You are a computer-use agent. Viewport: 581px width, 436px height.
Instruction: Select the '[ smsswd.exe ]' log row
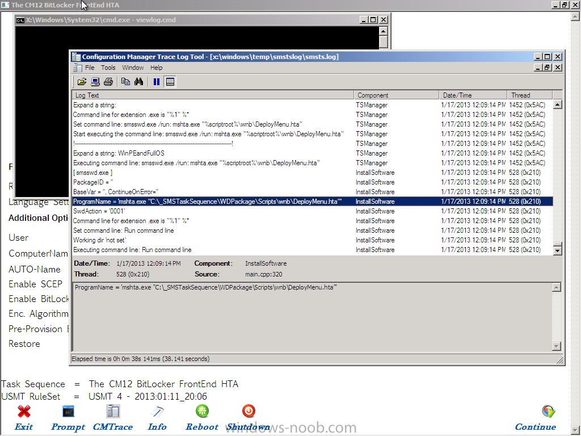(x=313, y=173)
